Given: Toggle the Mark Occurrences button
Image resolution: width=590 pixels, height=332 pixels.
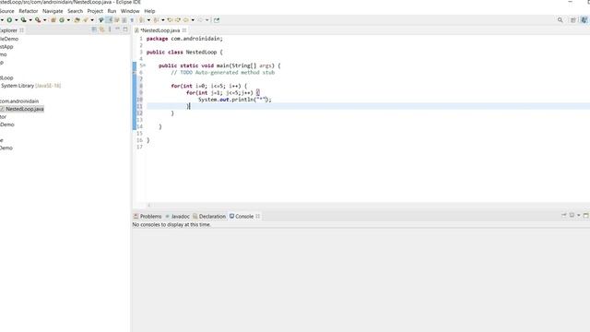Looking at the screenshot, I should click(109, 20).
